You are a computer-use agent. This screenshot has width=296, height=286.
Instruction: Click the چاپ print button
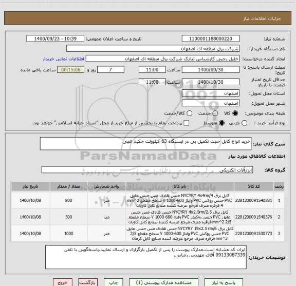[113, 282]
